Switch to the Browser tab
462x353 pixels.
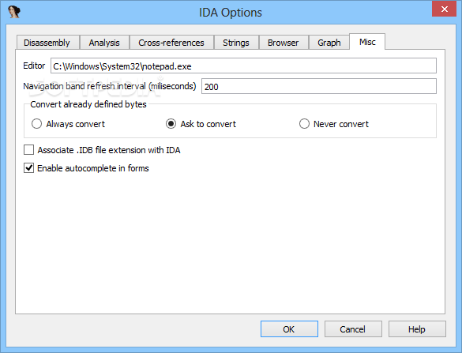click(x=284, y=43)
